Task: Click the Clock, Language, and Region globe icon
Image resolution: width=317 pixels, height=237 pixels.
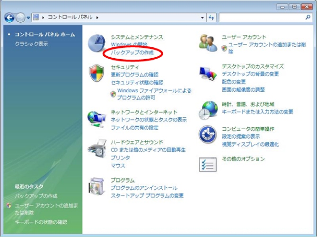Action: tap(208, 110)
